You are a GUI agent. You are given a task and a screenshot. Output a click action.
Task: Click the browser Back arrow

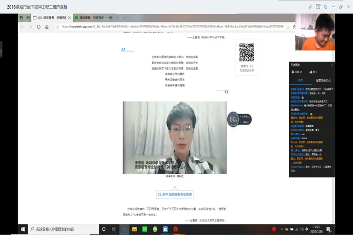[x=22, y=27]
